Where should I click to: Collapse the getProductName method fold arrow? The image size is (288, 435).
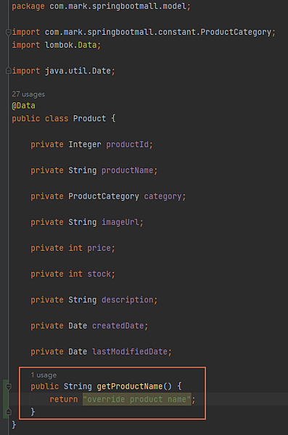coord(8,386)
